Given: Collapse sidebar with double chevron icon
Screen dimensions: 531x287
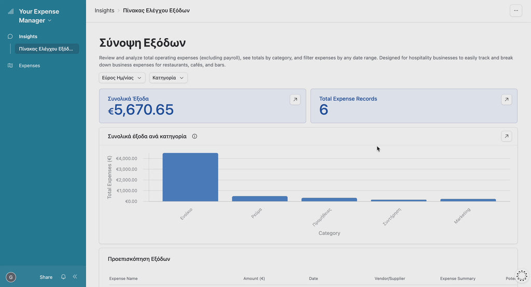Looking at the screenshot, I should pos(75,277).
